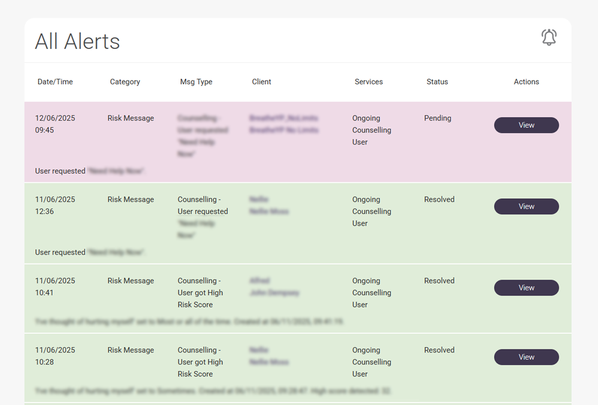Click the Services column header

tap(368, 82)
